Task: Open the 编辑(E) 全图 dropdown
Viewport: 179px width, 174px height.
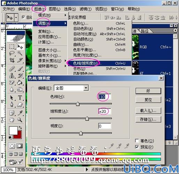Action: pyautogui.click(x=86, y=88)
